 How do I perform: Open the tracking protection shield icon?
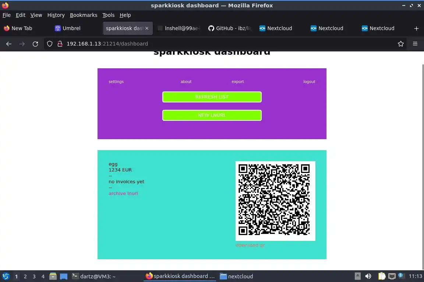click(49, 44)
